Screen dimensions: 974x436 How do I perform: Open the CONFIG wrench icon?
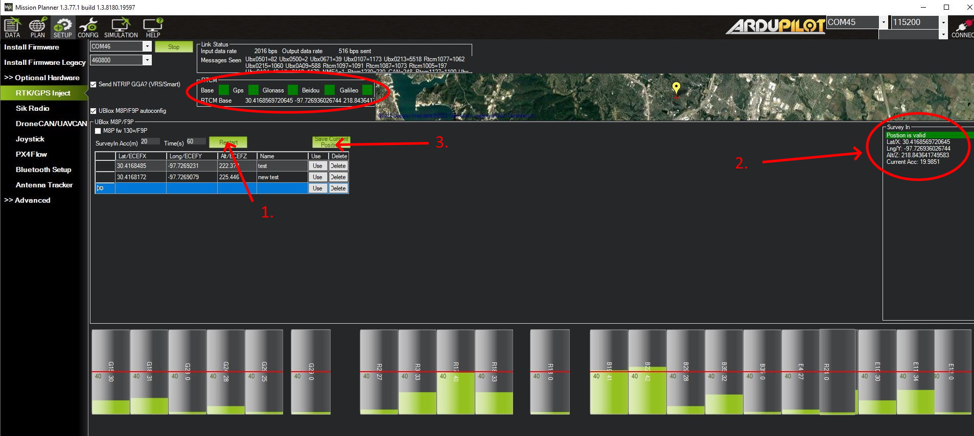coord(88,28)
